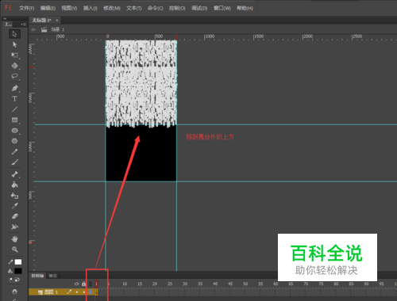Click frame 30 on timeline ruler
The width and height of the screenshot is (397, 301).
coord(185,284)
